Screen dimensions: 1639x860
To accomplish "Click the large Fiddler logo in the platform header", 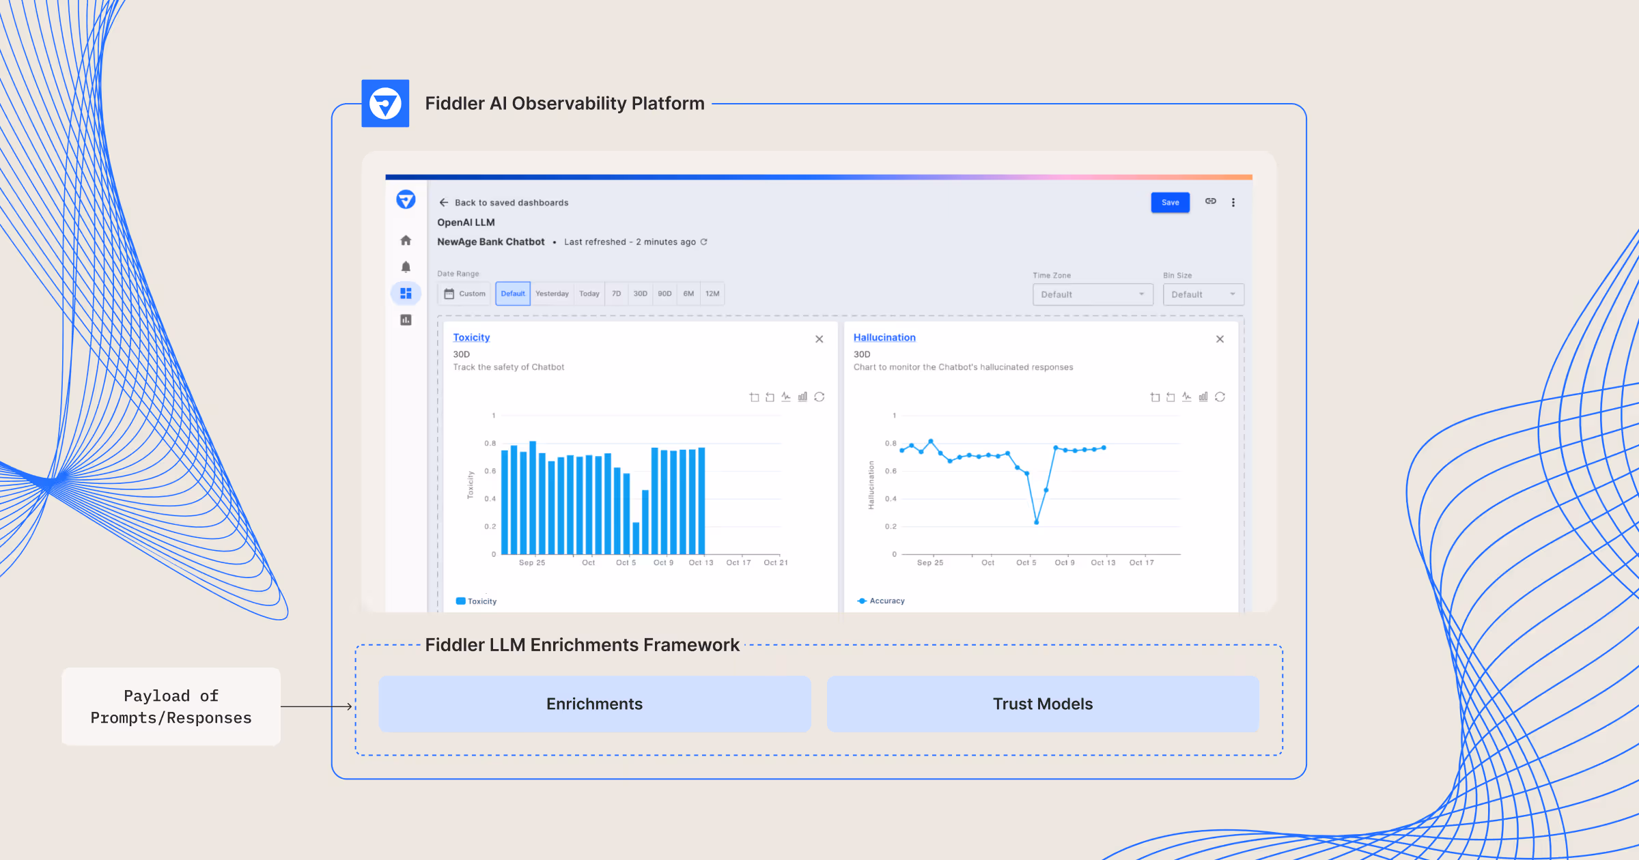I will [385, 104].
